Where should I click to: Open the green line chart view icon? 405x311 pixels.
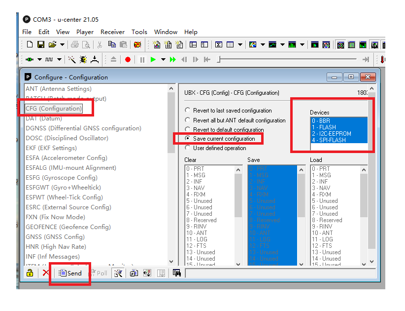point(272,45)
